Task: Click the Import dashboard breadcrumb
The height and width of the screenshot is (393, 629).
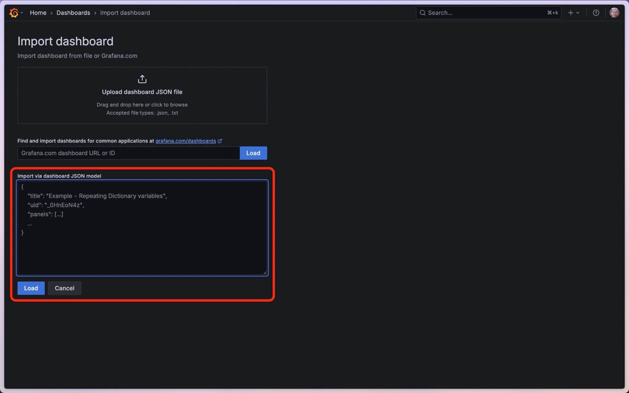Action: (x=125, y=13)
